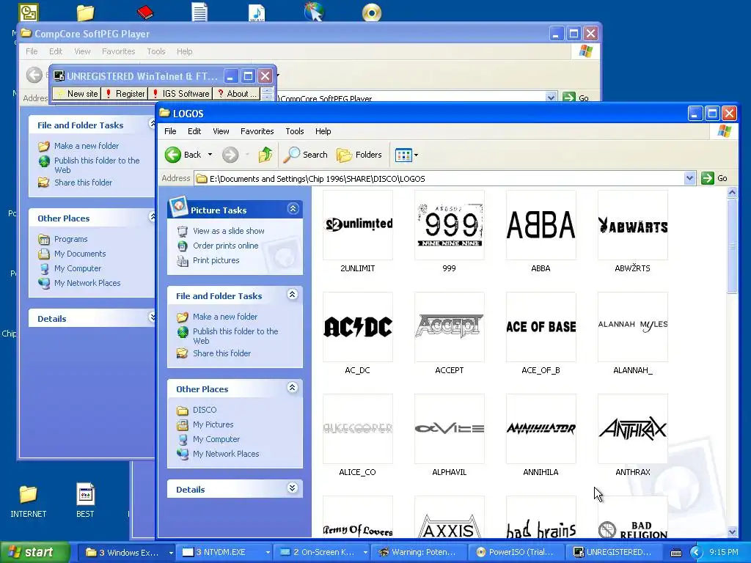Click Publish this folder in CompCore window
The height and width of the screenshot is (563, 751).
97,165
